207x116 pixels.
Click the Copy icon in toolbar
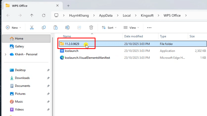[44, 28]
